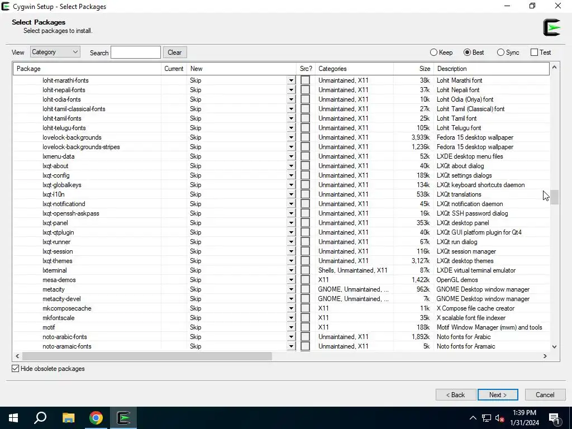Open notification center icon
This screenshot has width=572, height=429.
point(554,418)
